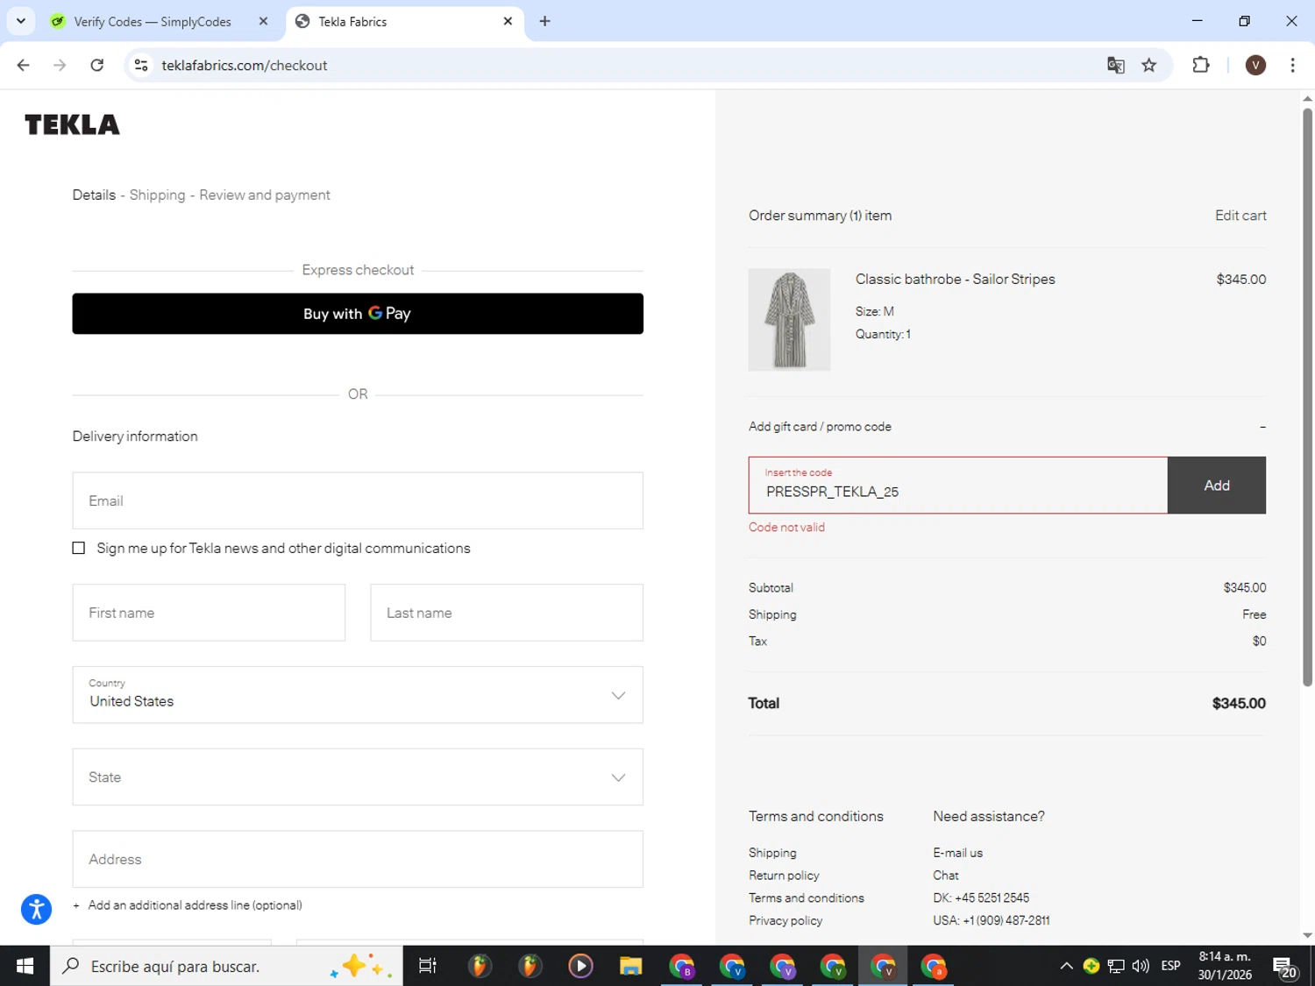This screenshot has width=1315, height=986.
Task: Click the Code not valid message
Action: [786, 528]
